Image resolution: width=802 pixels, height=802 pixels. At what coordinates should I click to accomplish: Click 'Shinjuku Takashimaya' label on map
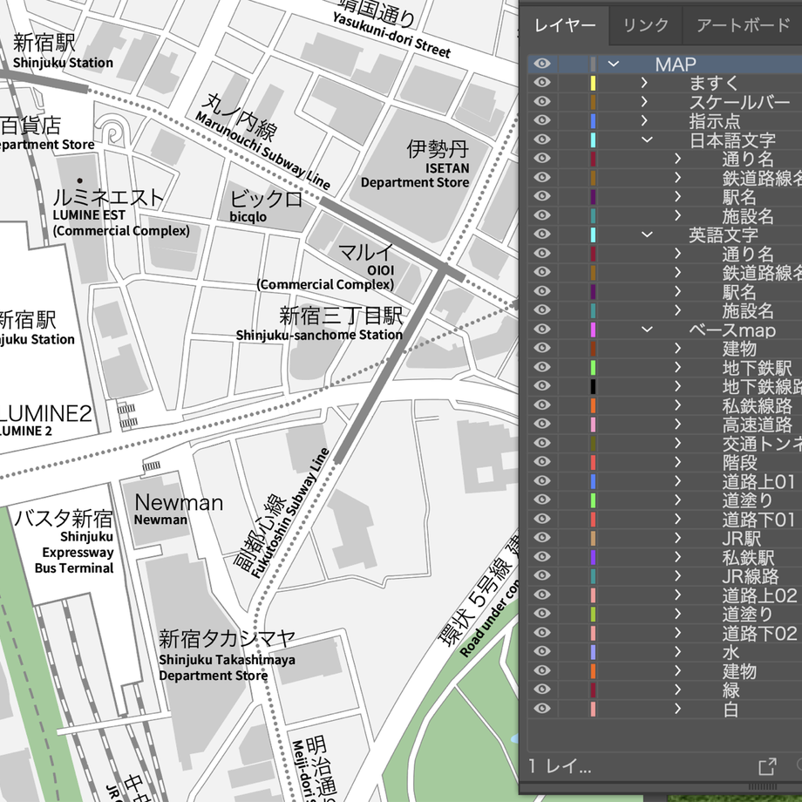click(227, 660)
